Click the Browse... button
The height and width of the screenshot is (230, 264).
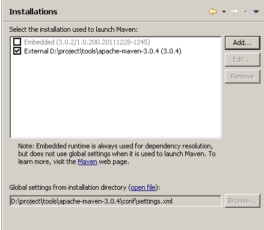pos(242,201)
